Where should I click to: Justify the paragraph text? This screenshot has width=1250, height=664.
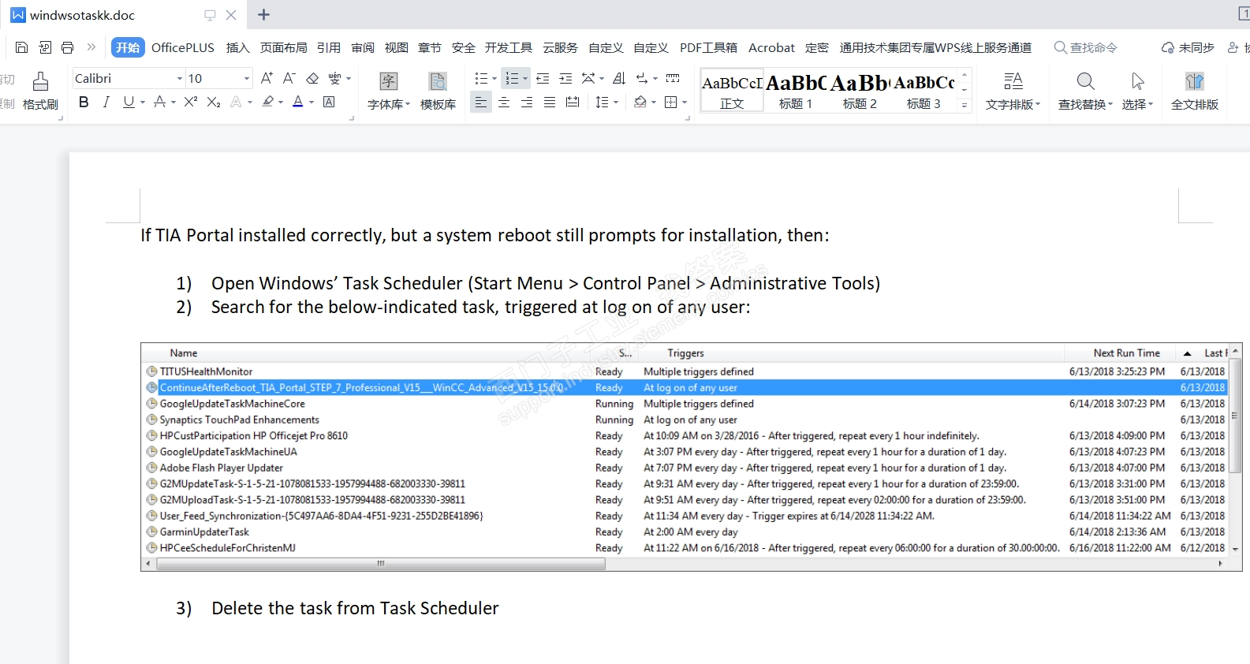pyautogui.click(x=550, y=102)
